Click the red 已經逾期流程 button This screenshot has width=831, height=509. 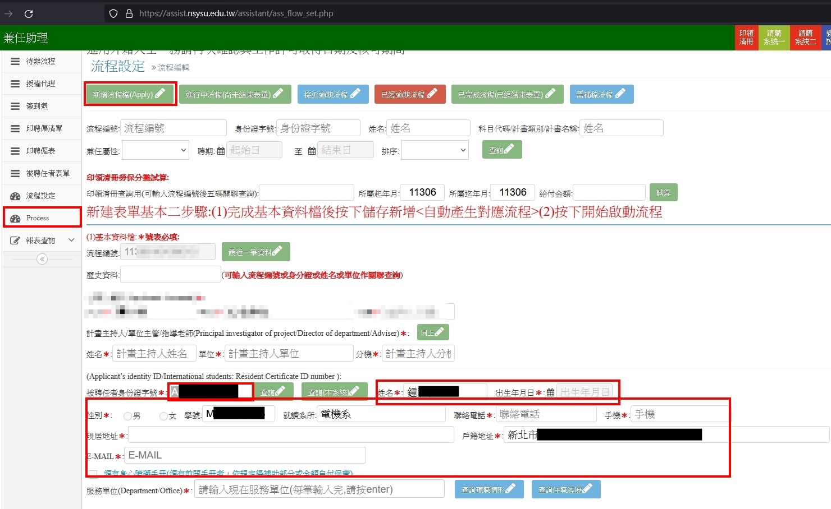(410, 94)
